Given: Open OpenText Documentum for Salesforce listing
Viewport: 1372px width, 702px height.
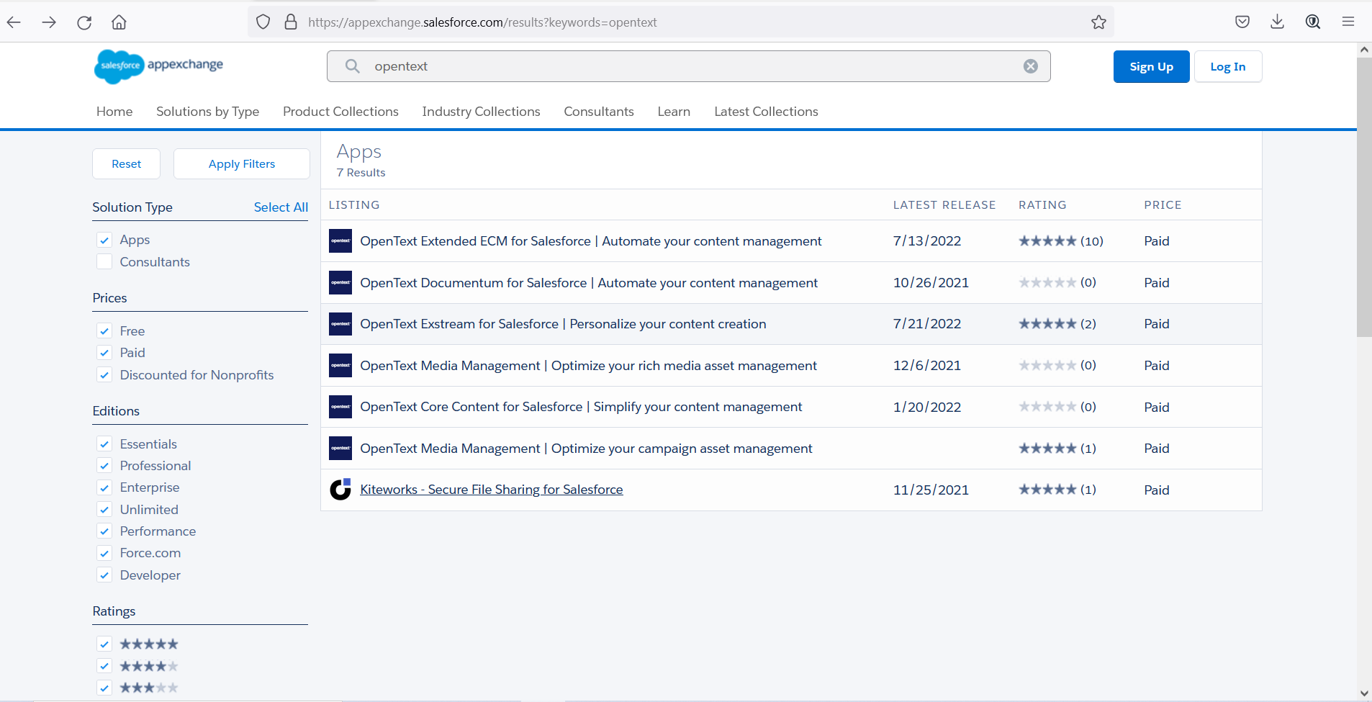Looking at the screenshot, I should (589, 282).
